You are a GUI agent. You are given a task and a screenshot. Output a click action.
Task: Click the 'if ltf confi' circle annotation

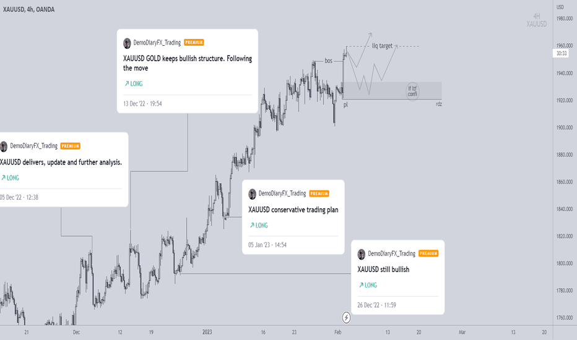(412, 91)
